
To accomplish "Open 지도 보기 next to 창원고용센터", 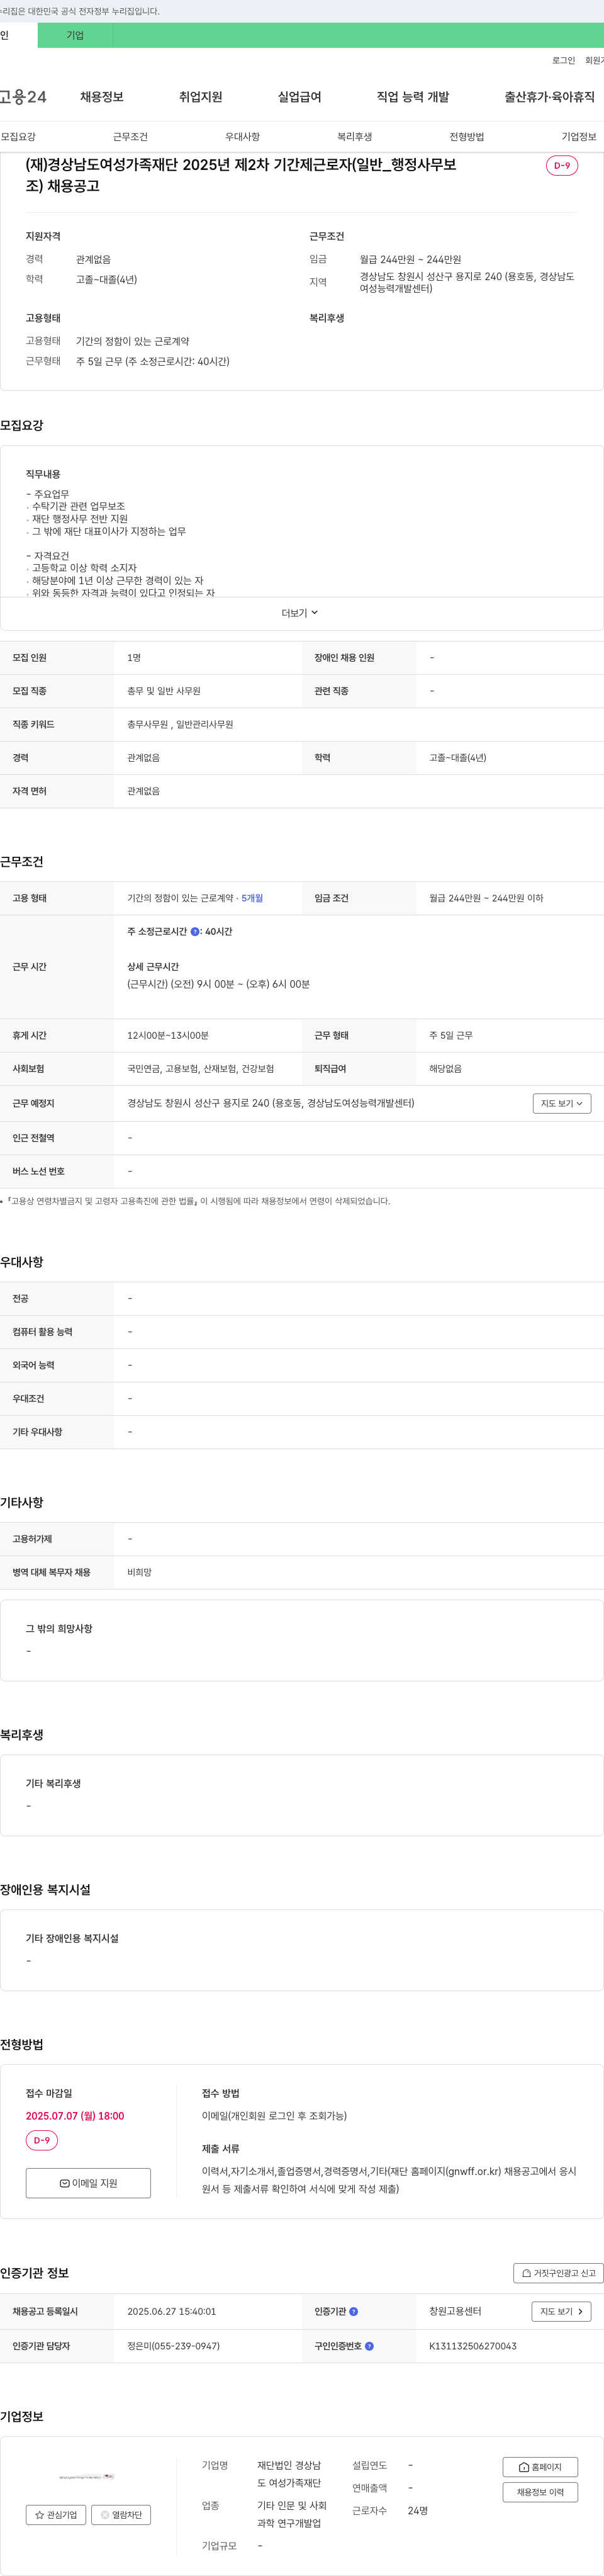I will [562, 2311].
